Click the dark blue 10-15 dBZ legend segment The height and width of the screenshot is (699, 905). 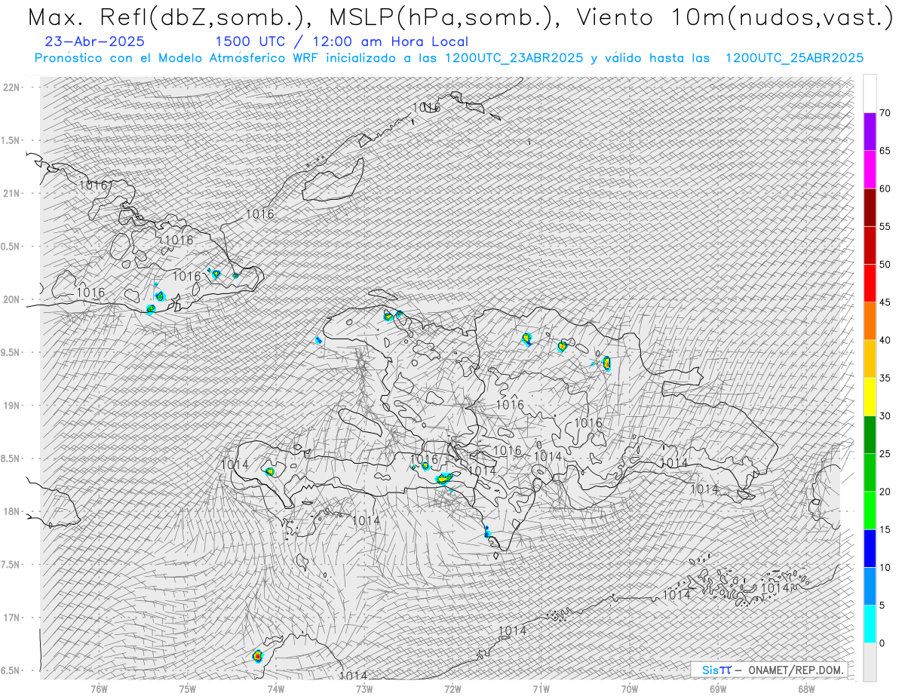pos(870,548)
